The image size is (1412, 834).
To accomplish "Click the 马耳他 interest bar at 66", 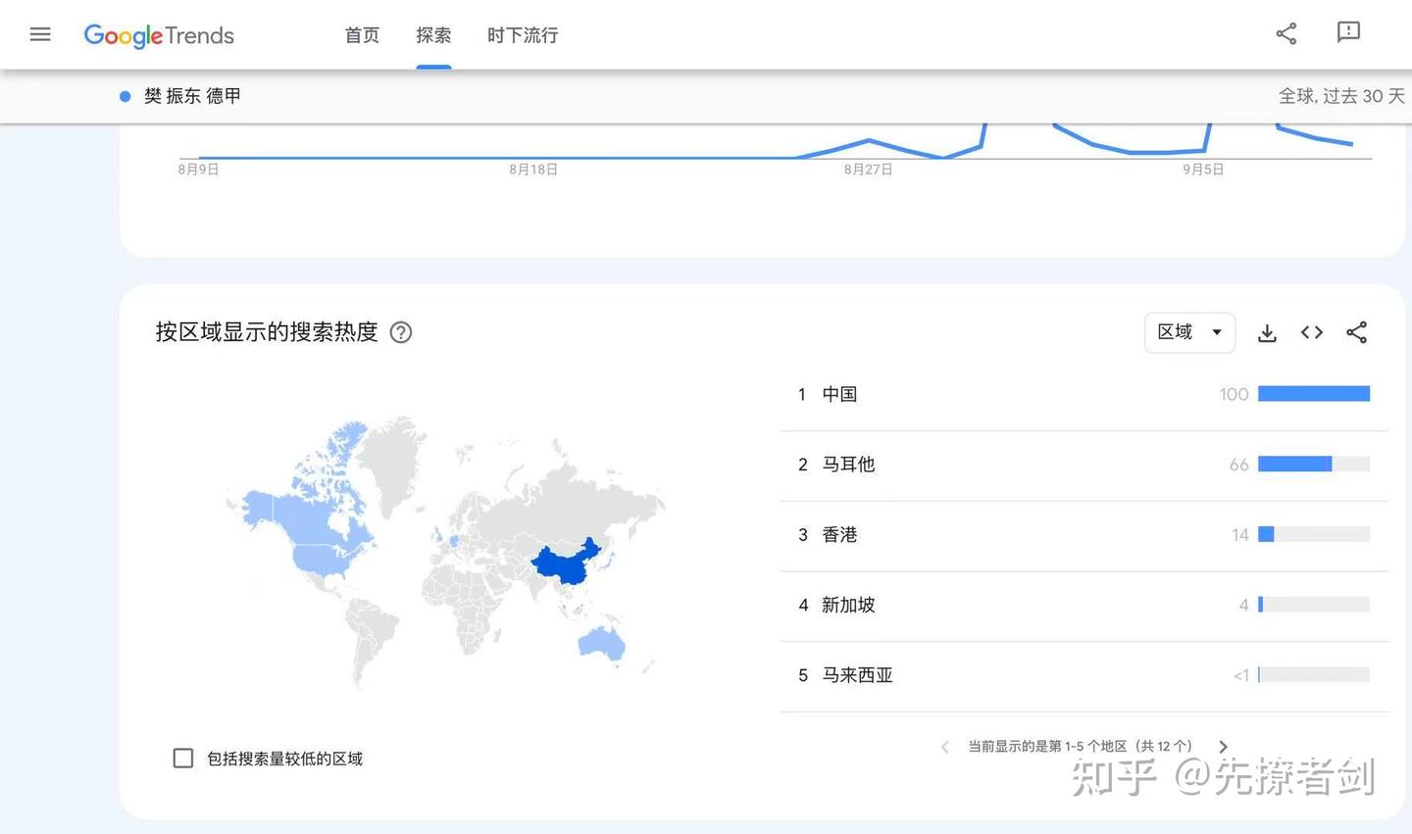I will coord(1314,465).
